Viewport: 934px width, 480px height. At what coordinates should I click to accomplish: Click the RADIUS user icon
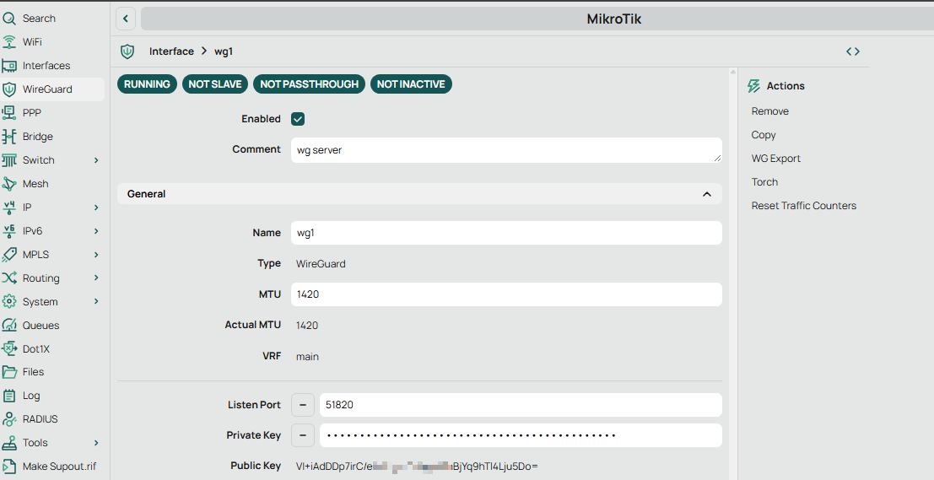tap(9, 419)
